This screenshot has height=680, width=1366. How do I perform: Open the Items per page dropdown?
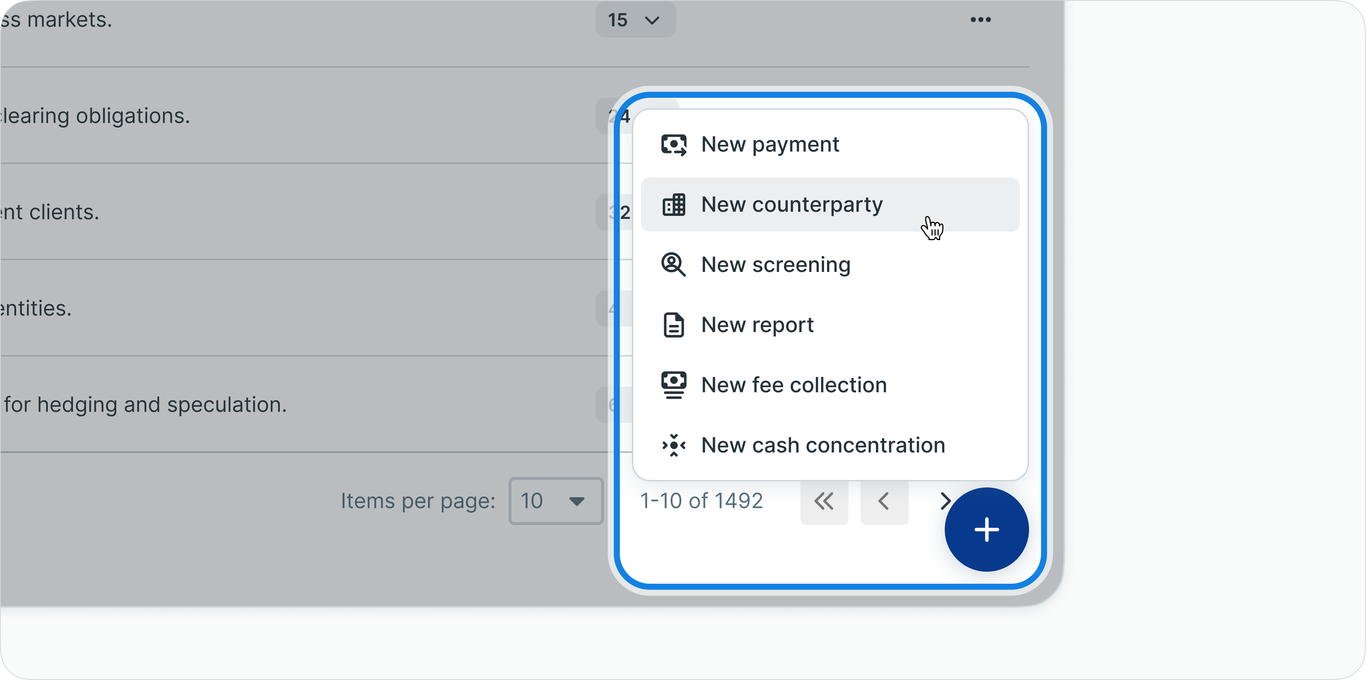point(555,501)
